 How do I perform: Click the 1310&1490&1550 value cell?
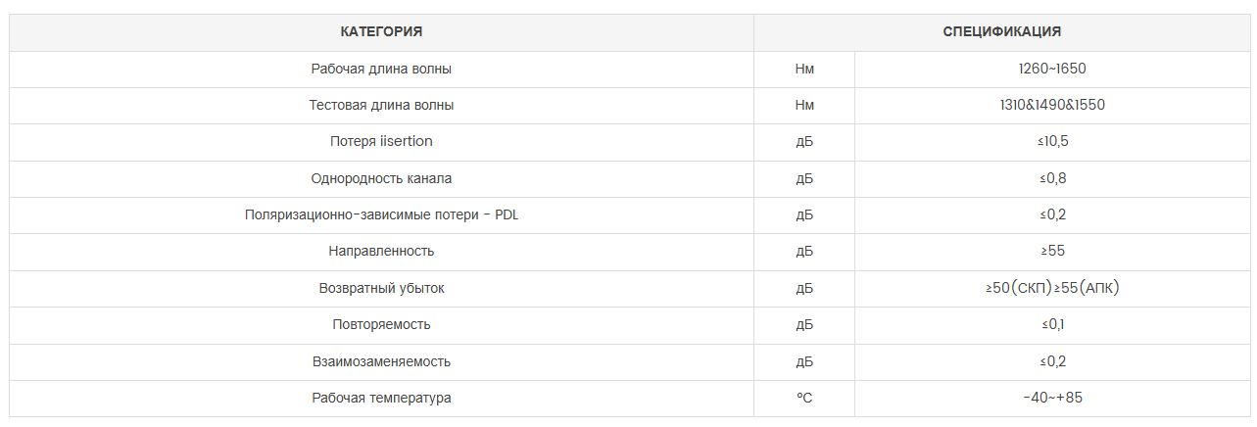1052,106
